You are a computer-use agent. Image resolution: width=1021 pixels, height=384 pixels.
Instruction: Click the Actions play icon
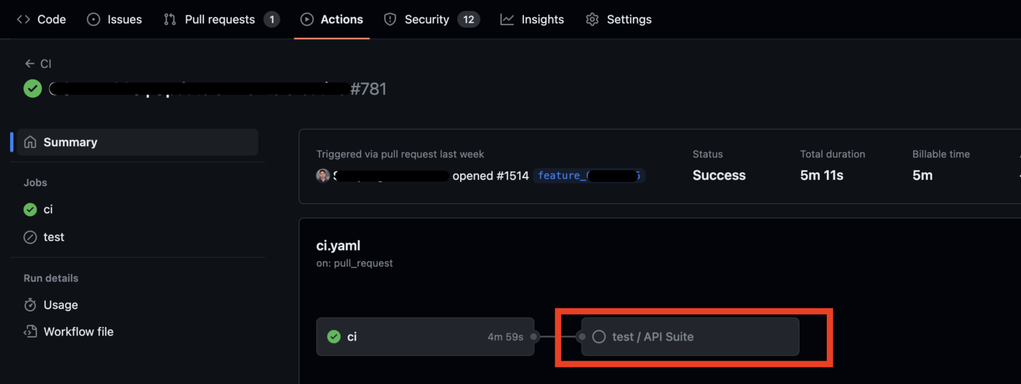pos(306,19)
